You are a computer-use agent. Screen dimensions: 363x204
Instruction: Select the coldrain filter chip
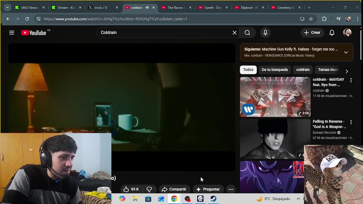coord(303,70)
